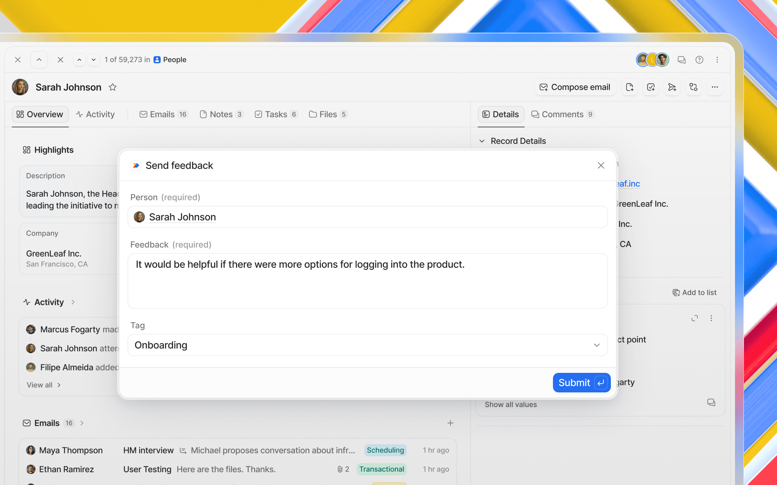The height and width of the screenshot is (485, 777).
Task: Open the comments icon in top bar
Action: pos(681,60)
